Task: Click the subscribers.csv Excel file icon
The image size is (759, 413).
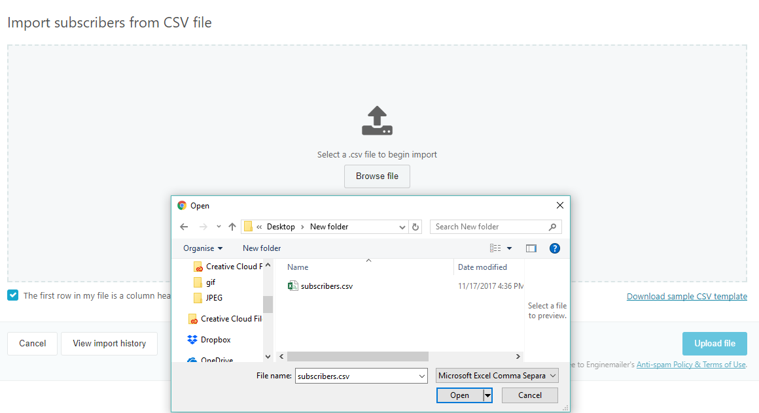Action: 293,286
